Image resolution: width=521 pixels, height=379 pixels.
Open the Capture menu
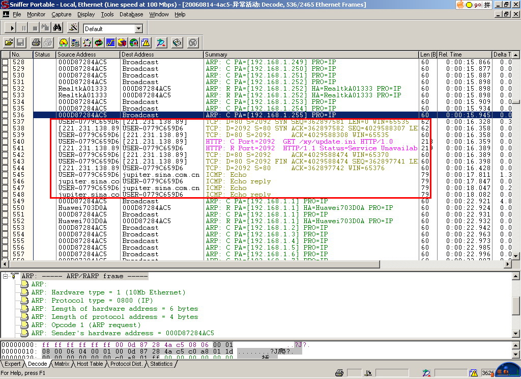point(61,14)
